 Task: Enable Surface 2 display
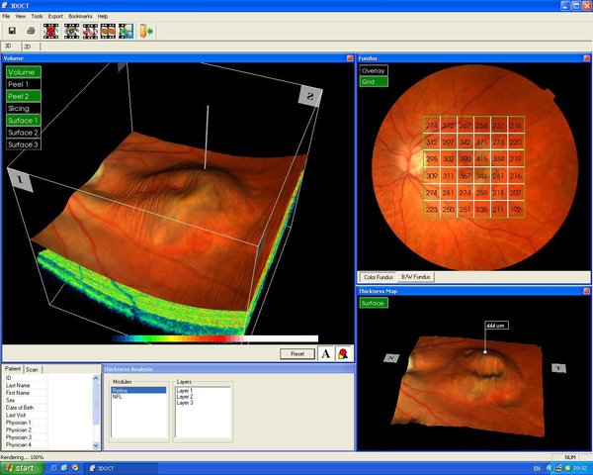click(x=23, y=133)
